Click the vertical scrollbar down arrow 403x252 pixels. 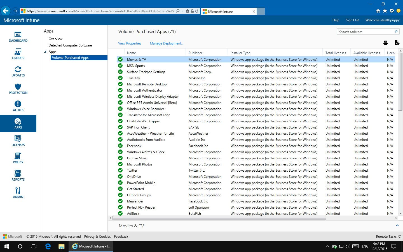coord(400,213)
